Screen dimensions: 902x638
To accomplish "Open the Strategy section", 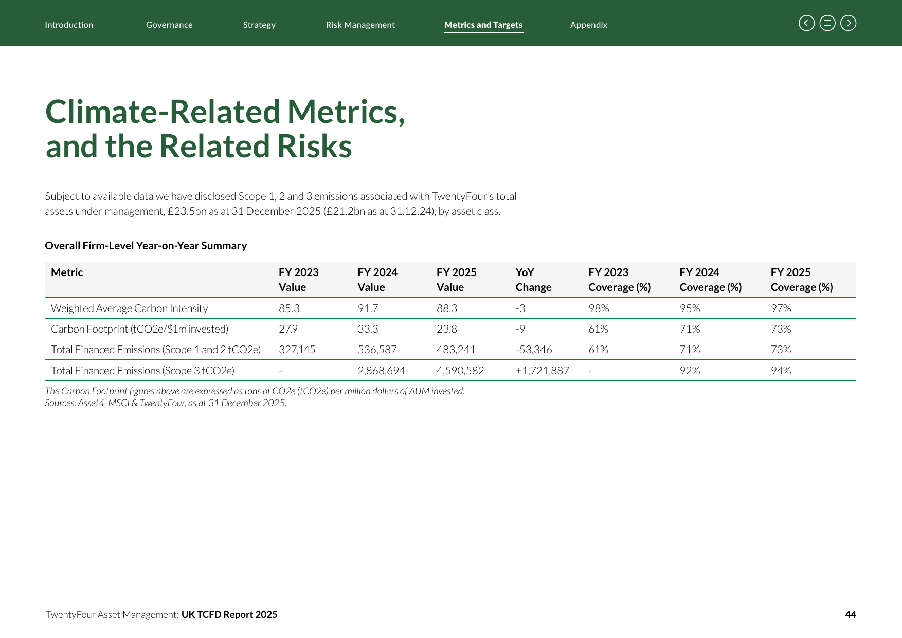I will (259, 25).
